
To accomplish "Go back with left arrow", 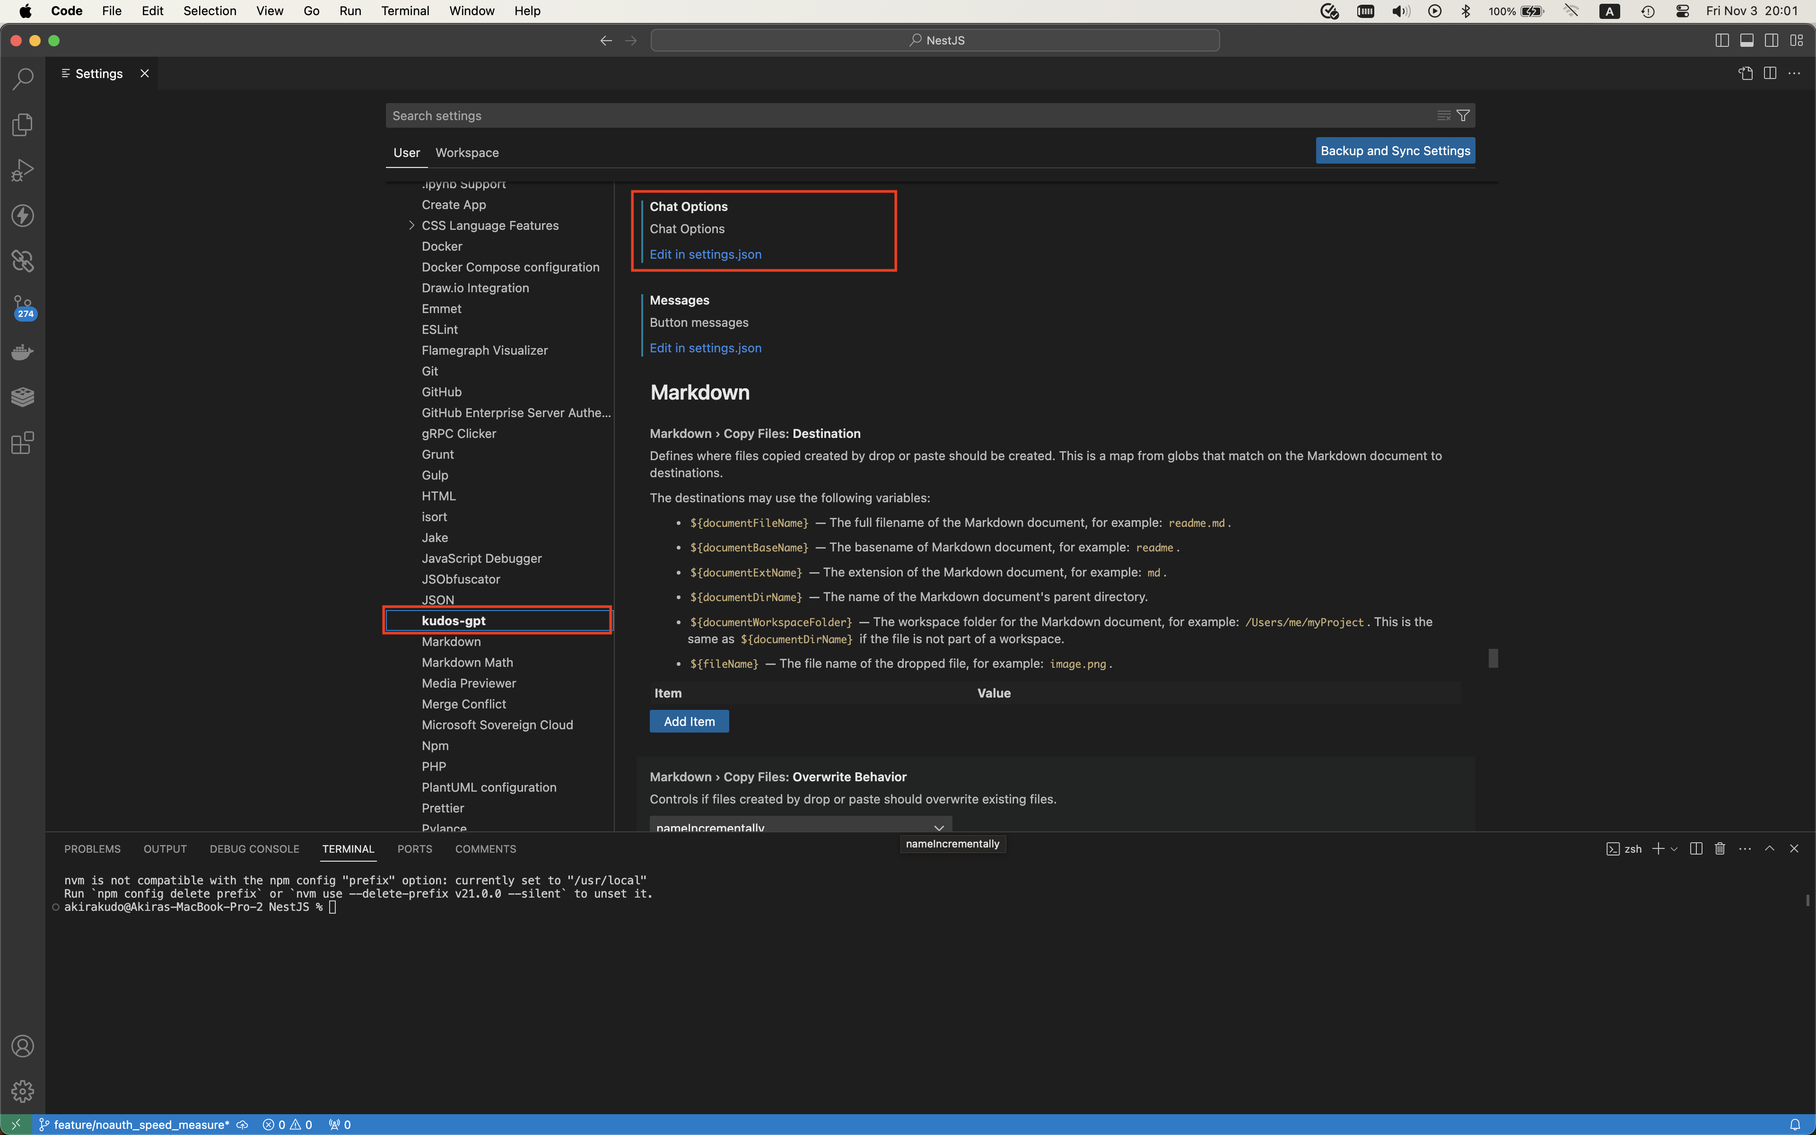I will tap(606, 41).
